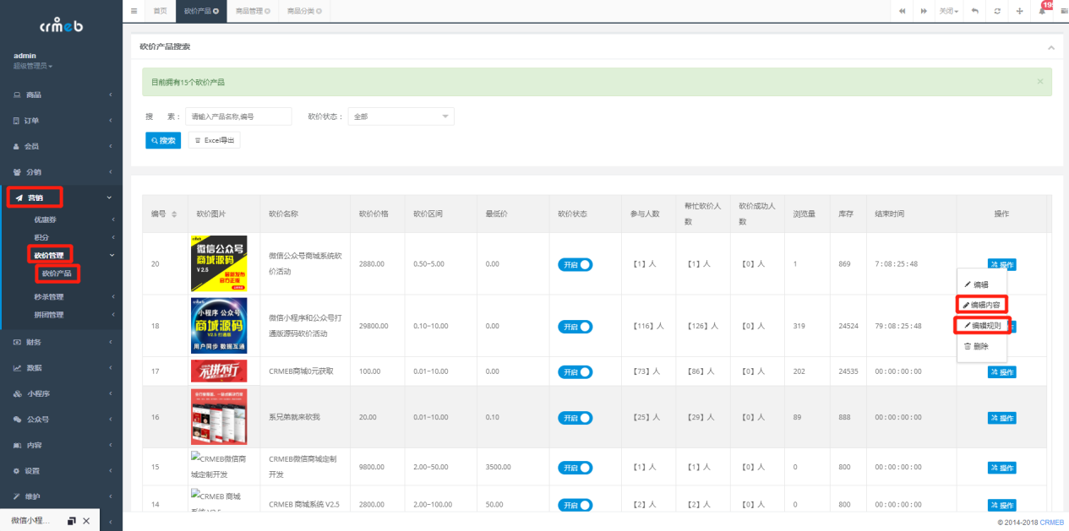Open the 超级管理员 user dropdown
The height and width of the screenshot is (531, 1069).
(33, 66)
